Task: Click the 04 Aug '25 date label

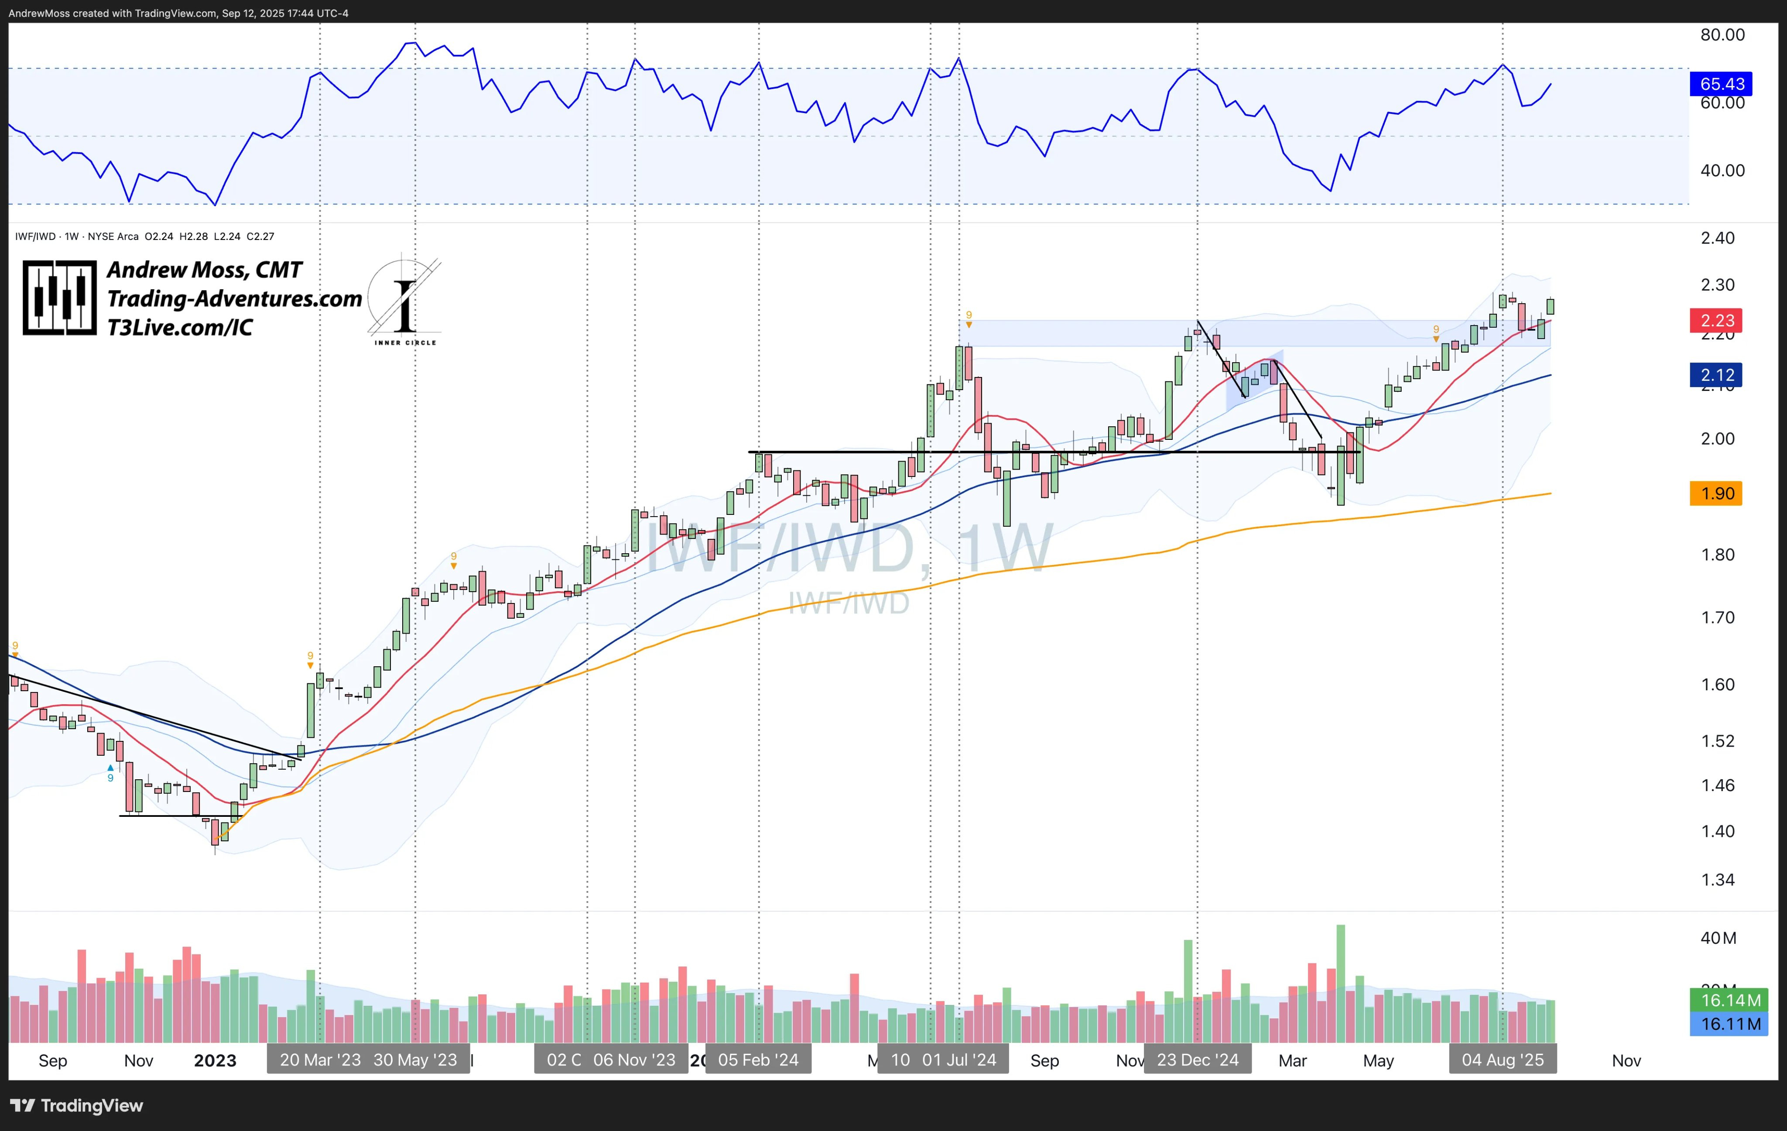Action: point(1502,1060)
